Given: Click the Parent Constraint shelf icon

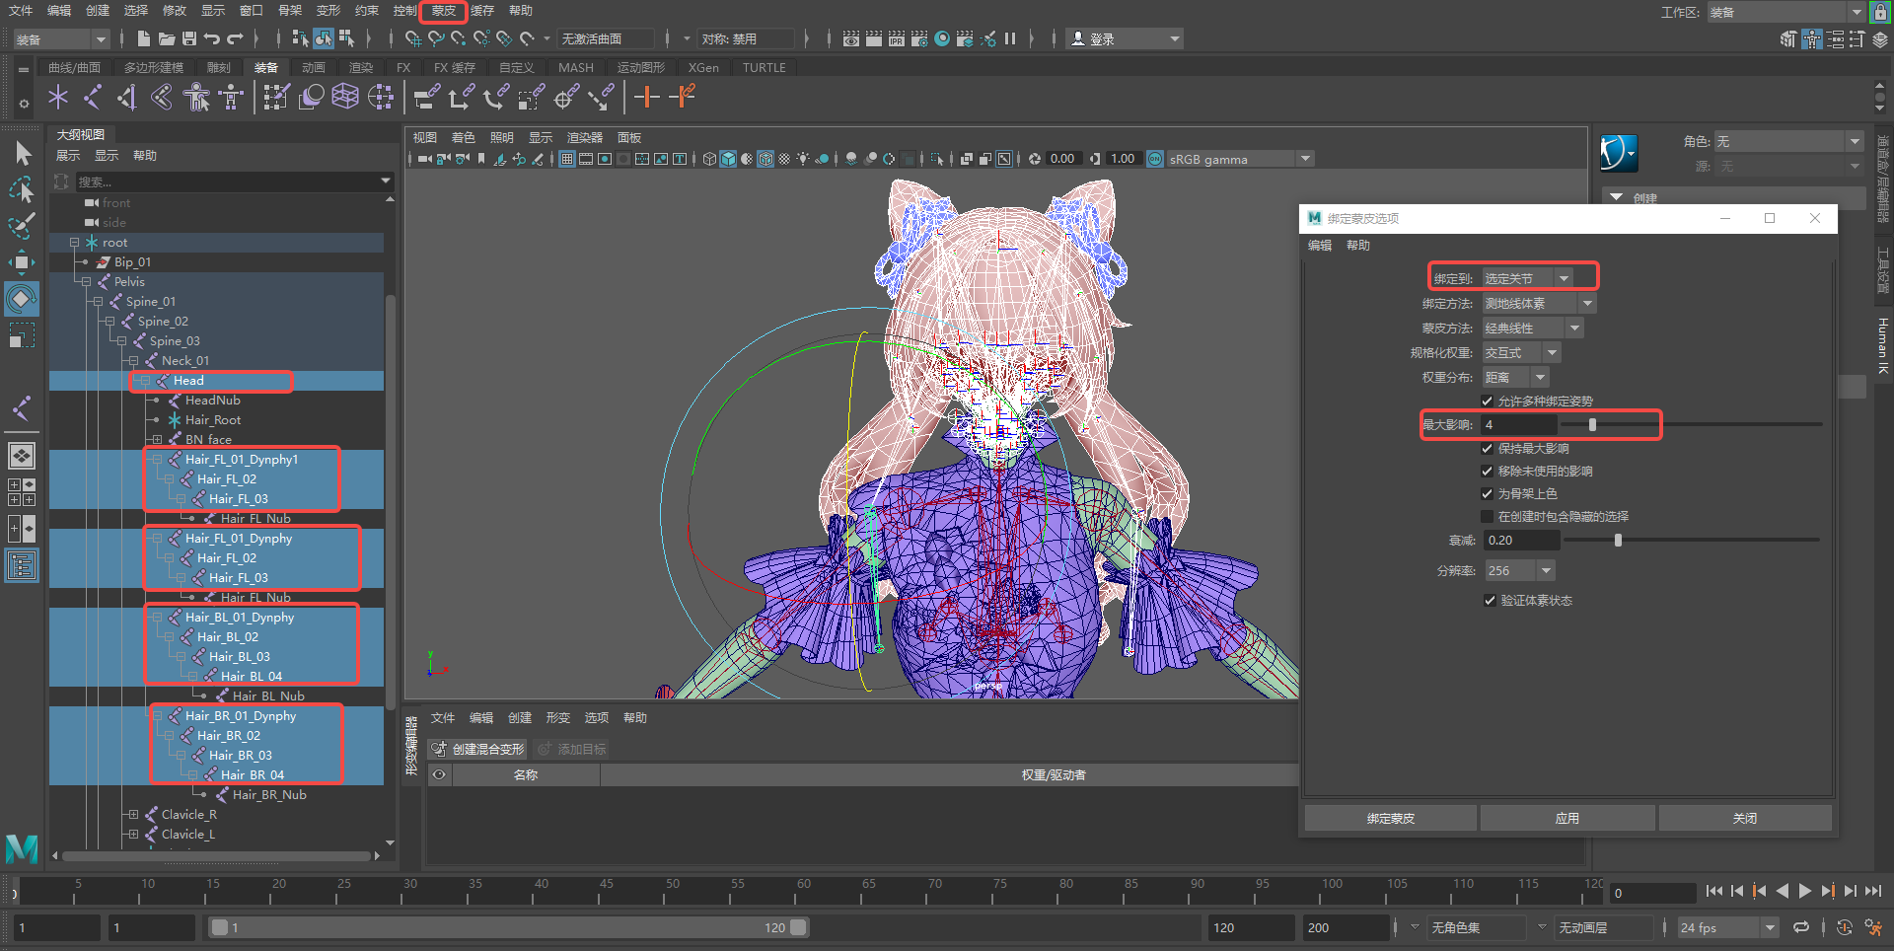Looking at the screenshot, I should coord(427,97).
